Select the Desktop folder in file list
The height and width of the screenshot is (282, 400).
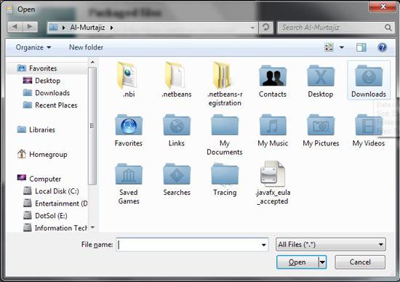321,80
